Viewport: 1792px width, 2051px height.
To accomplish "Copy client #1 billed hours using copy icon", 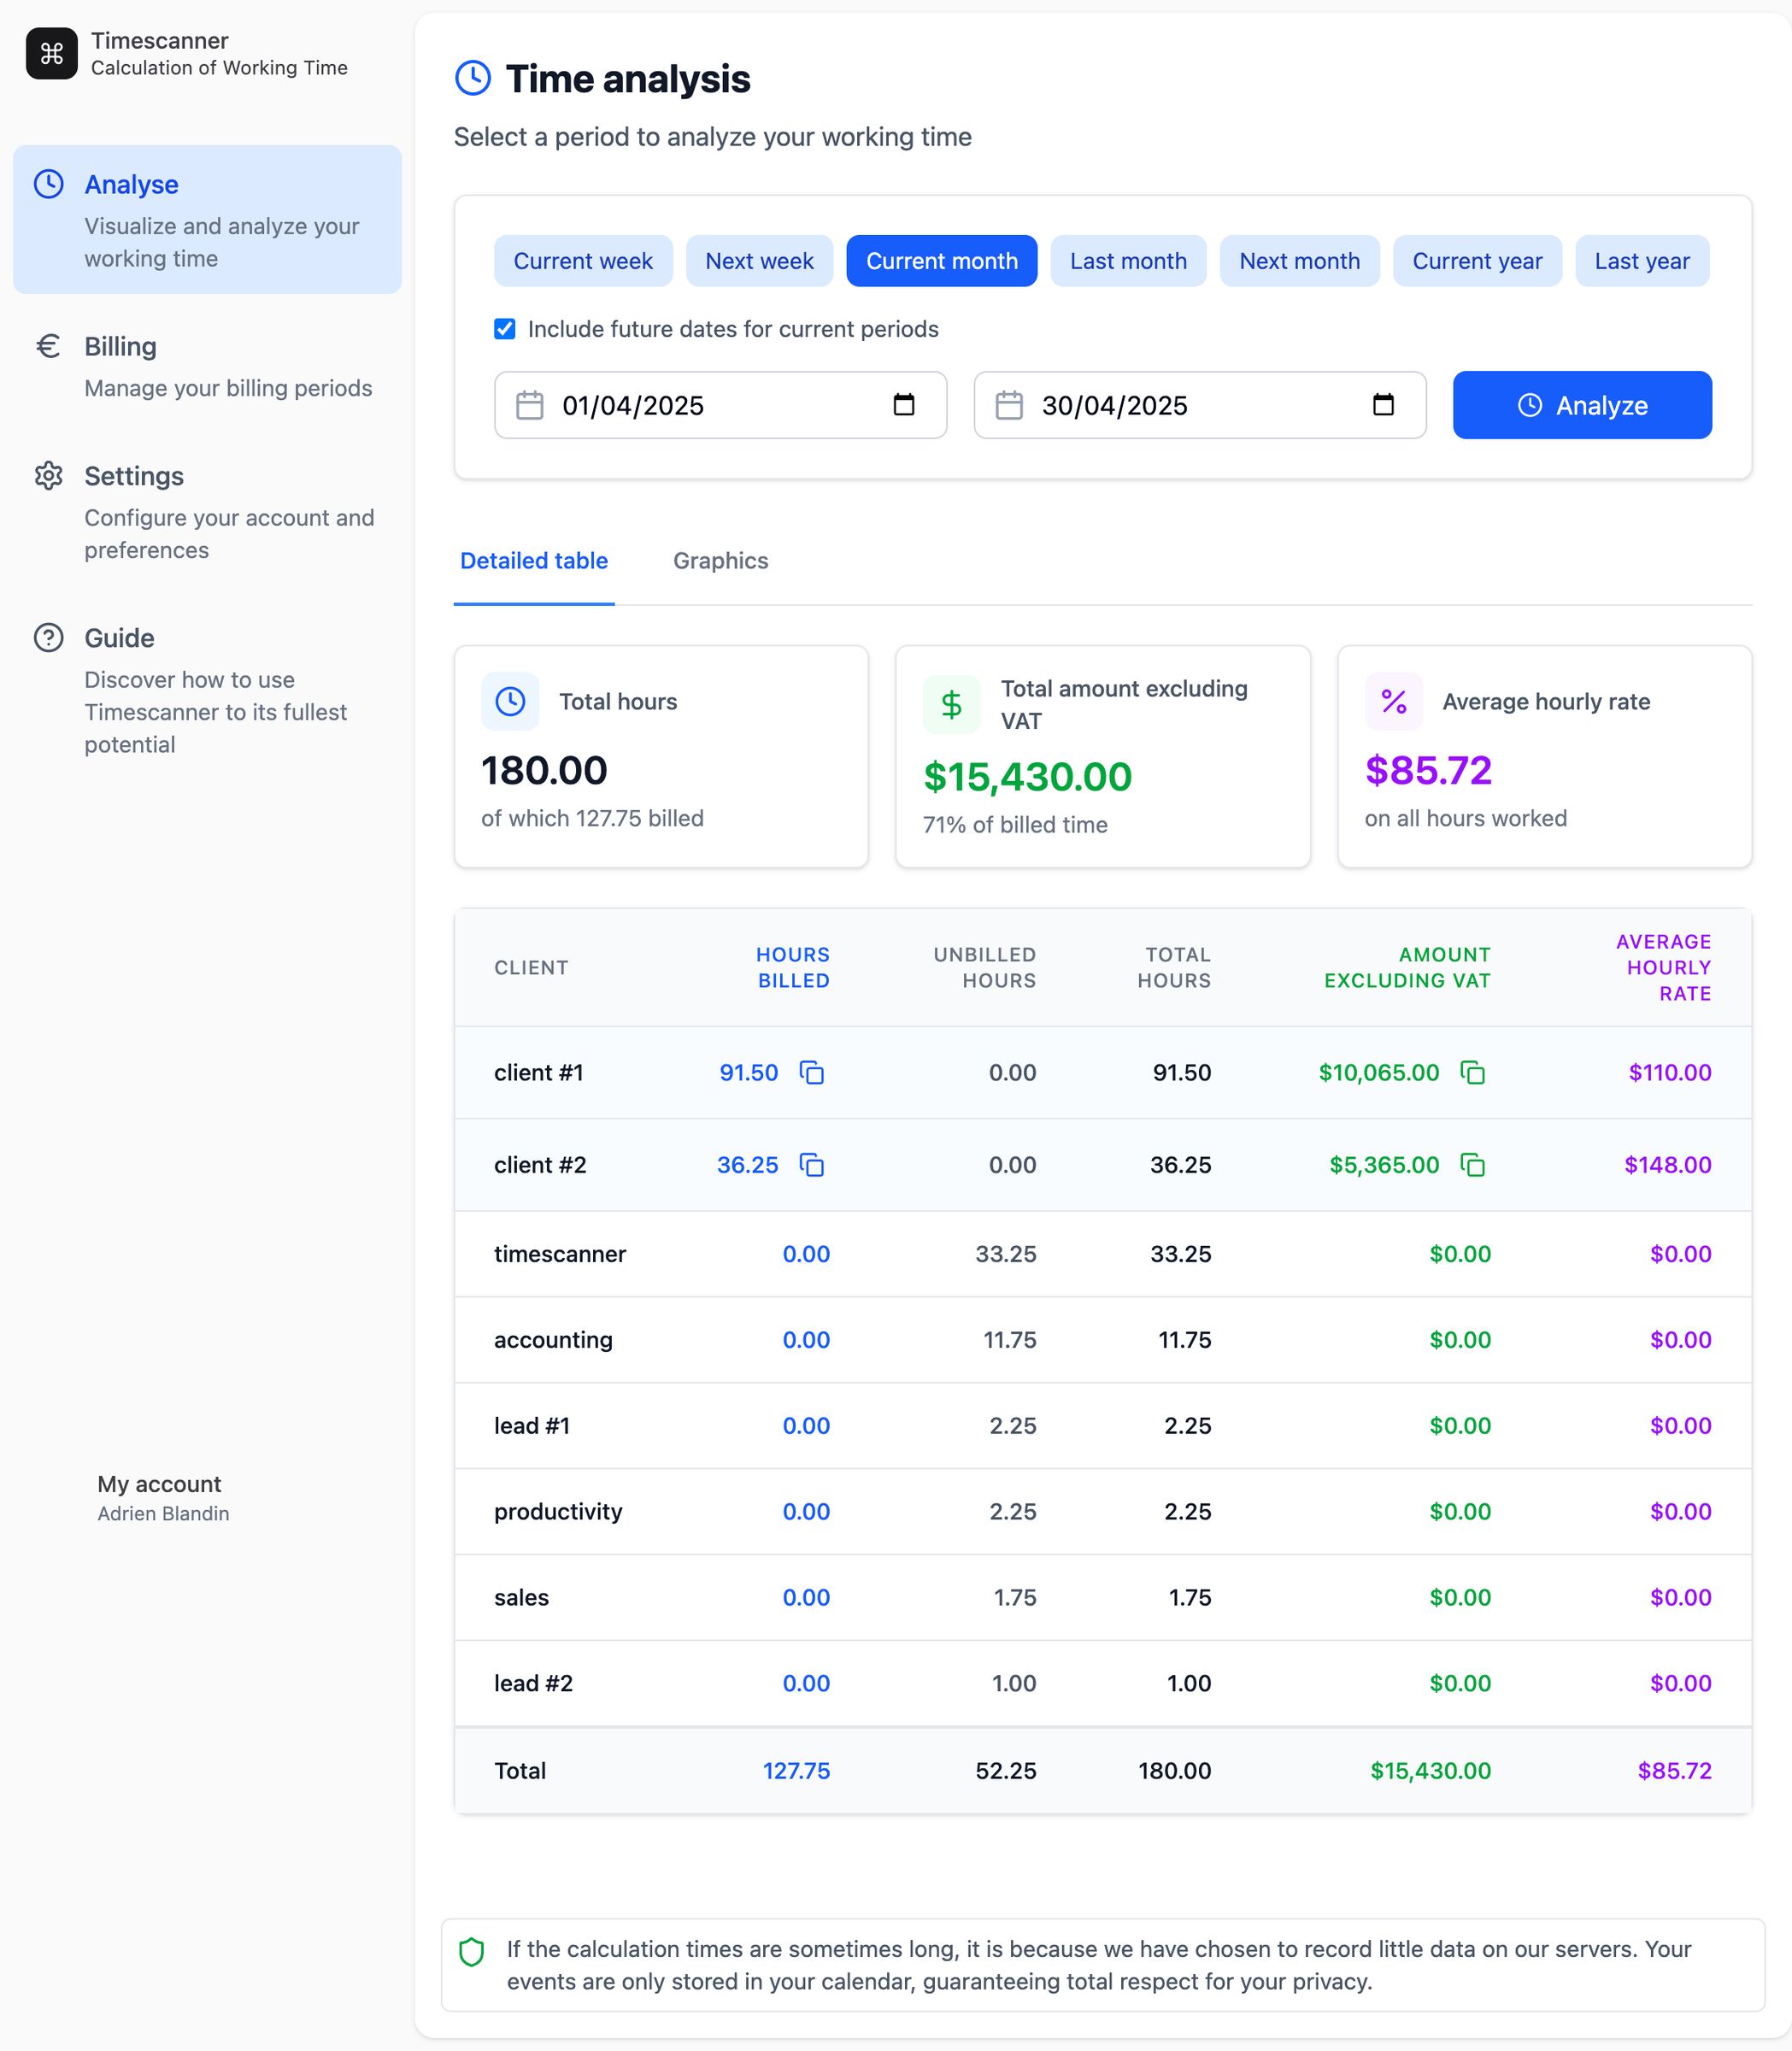I will (x=813, y=1072).
